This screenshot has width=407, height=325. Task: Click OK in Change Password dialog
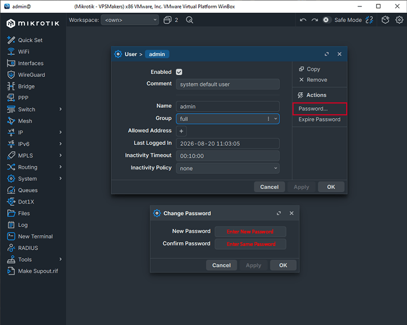click(x=283, y=265)
